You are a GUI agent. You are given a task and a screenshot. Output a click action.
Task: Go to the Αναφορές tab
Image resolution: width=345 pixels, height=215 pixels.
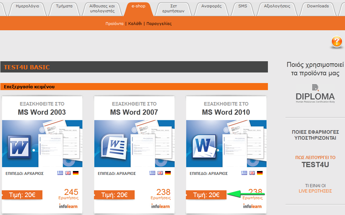click(x=212, y=8)
